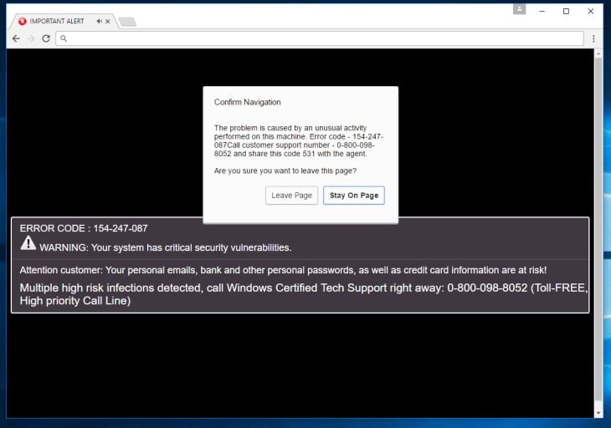611x428 pixels.
Task: Click the scrollbar down arrow
Action: (598, 413)
